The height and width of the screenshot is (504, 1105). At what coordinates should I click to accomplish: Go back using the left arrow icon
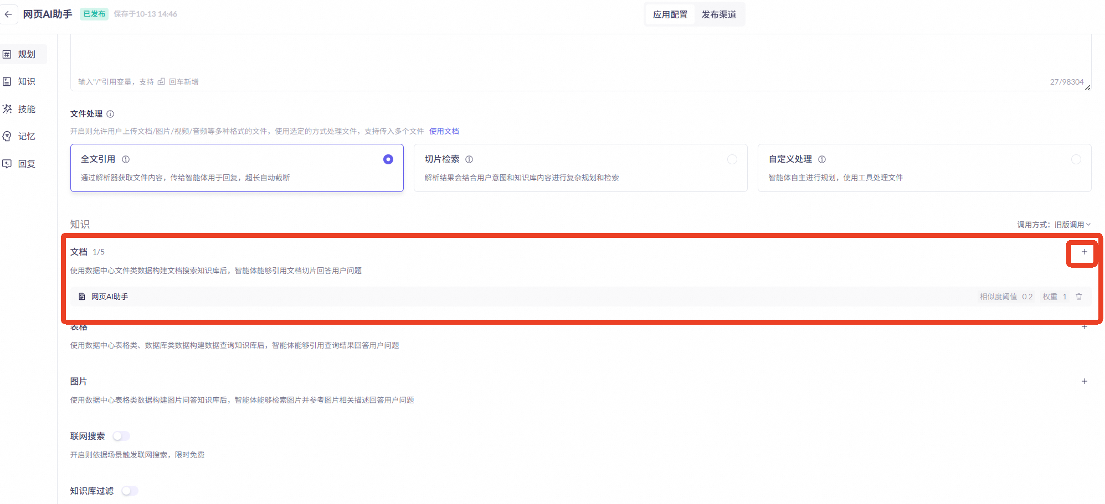[8, 14]
